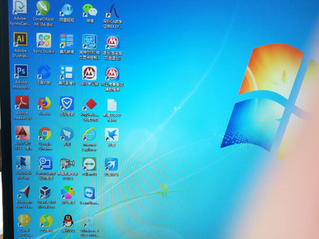The height and width of the screenshot is (239, 319).
Task: Launch the 钉钉 DingTalk shortcut
Action: pos(67,134)
